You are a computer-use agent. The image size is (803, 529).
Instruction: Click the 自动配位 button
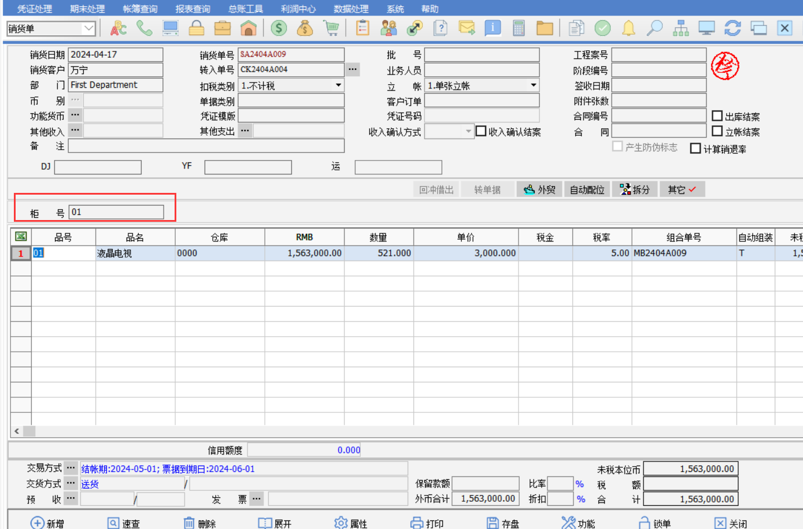(x=587, y=189)
